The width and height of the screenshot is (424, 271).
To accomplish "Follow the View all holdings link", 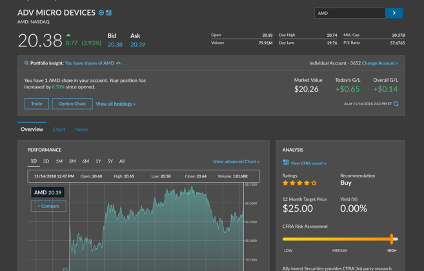I will point(116,104).
